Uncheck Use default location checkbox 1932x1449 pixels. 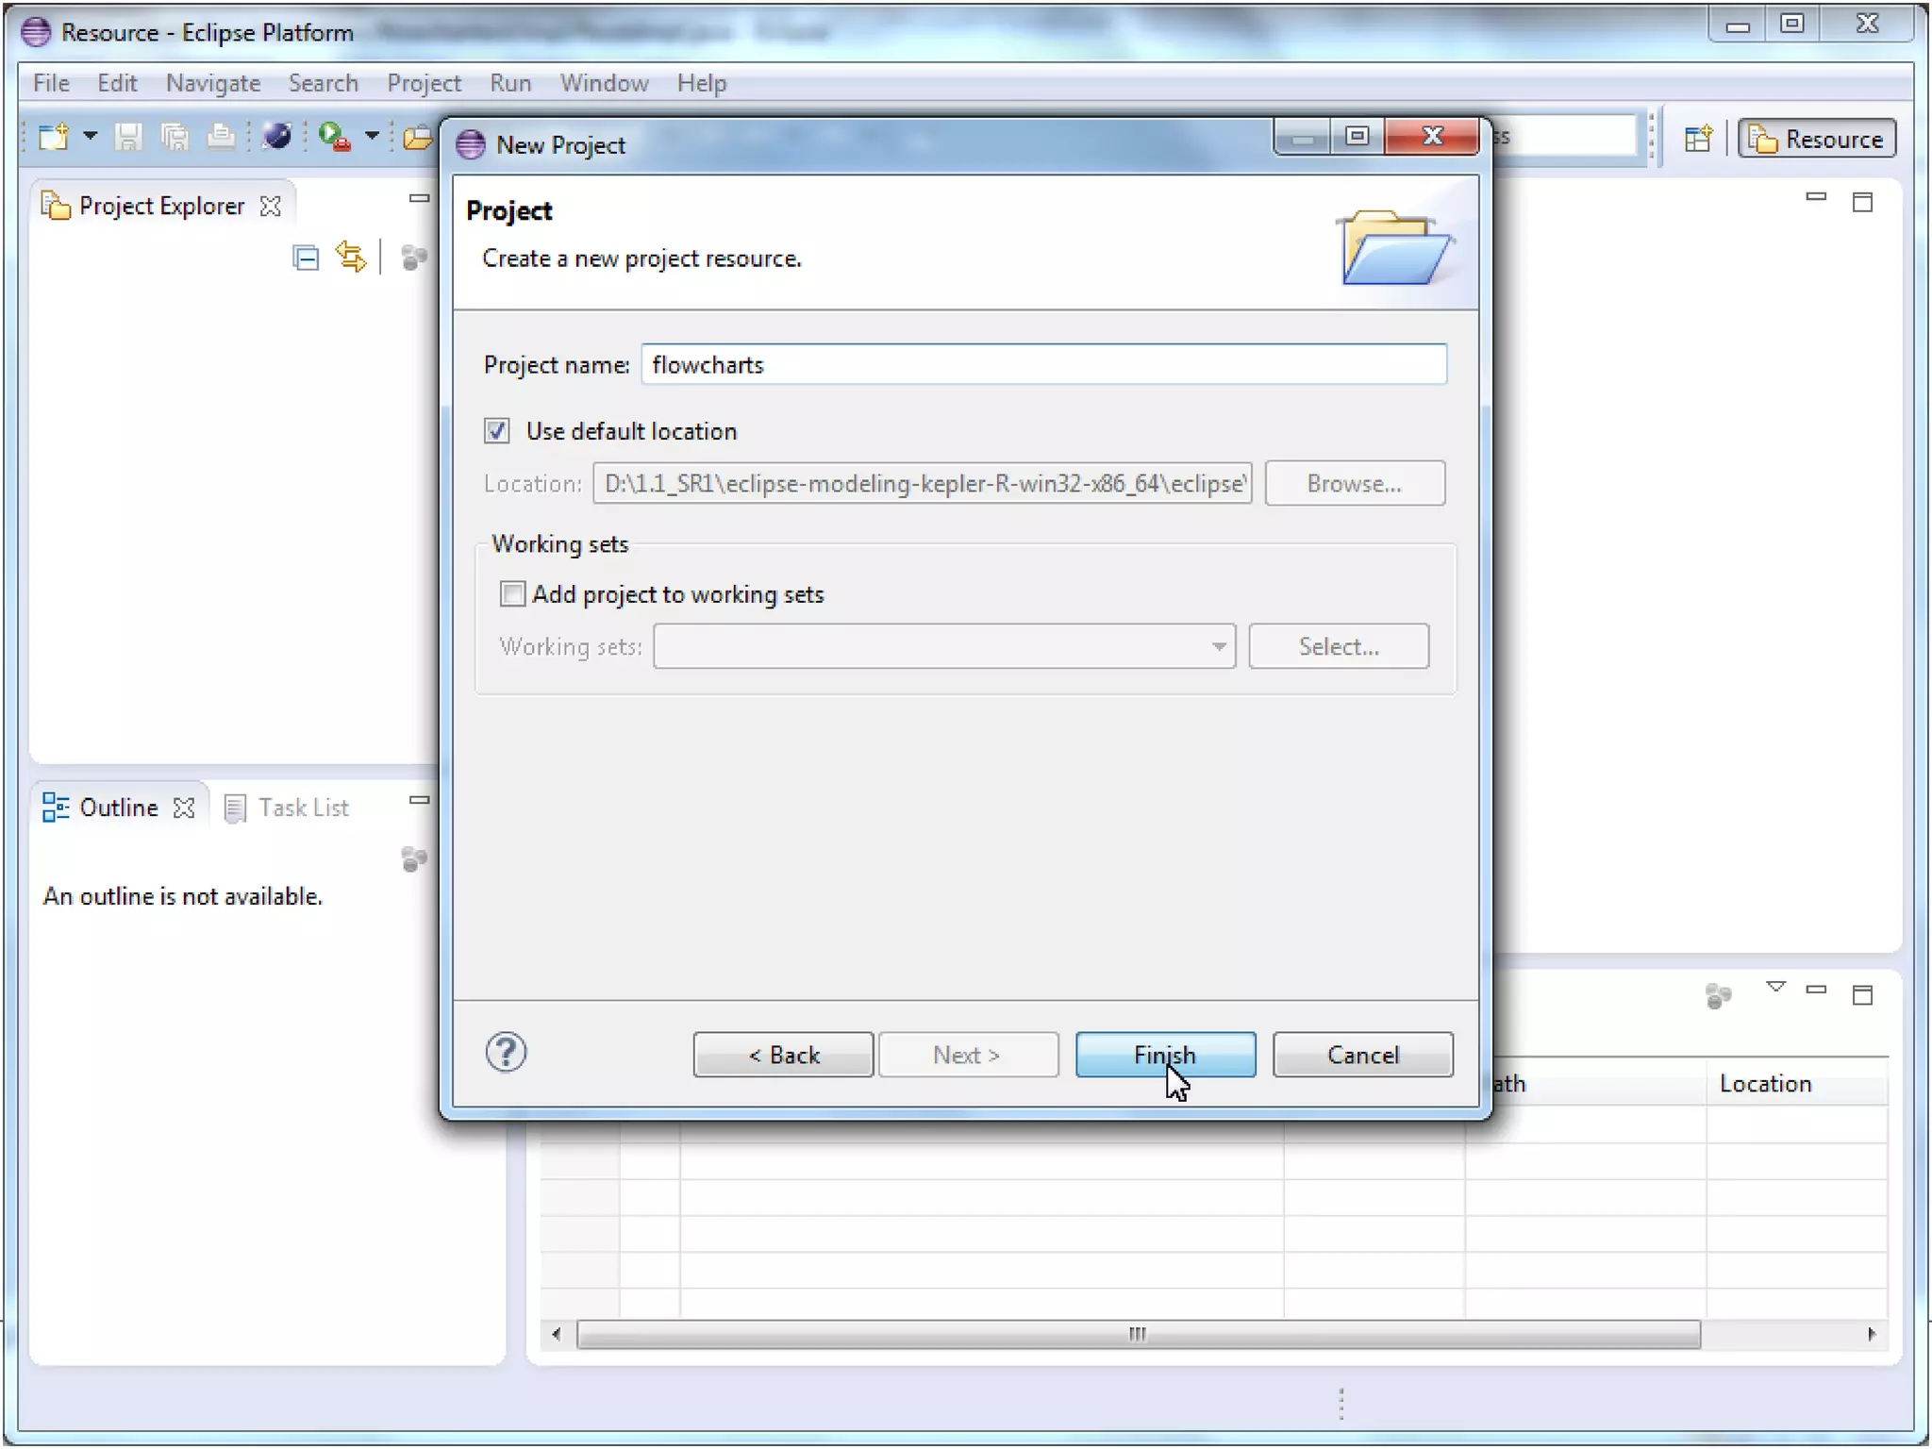[x=497, y=431]
